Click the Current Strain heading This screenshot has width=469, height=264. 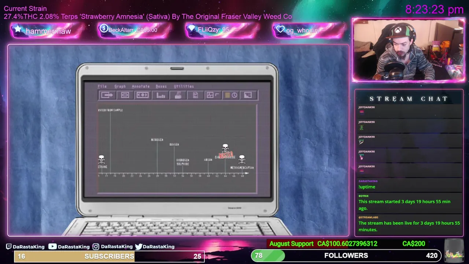tap(25, 8)
